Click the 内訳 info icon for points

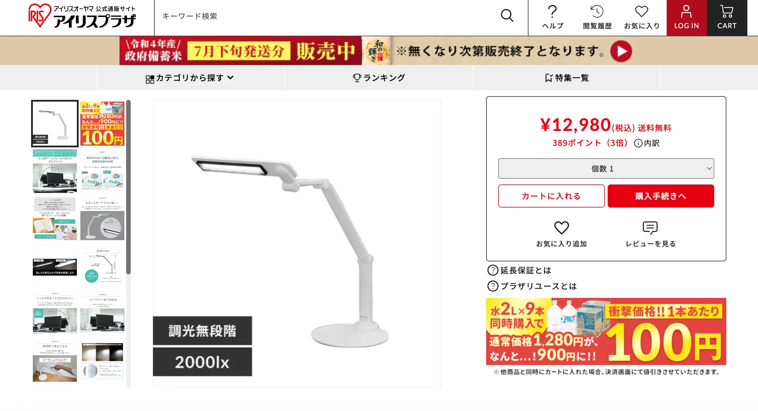tap(638, 143)
